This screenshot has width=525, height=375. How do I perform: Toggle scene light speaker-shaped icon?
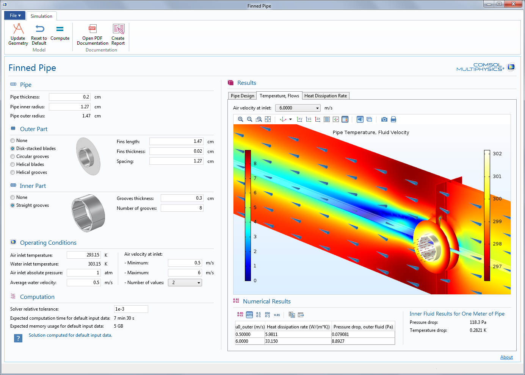tap(360, 119)
